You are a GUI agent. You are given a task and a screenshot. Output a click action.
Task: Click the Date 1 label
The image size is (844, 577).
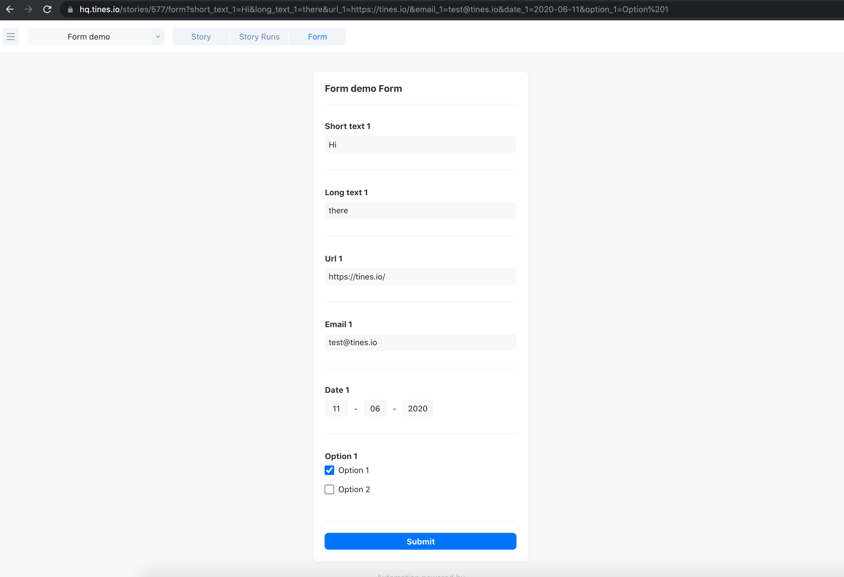(x=337, y=390)
